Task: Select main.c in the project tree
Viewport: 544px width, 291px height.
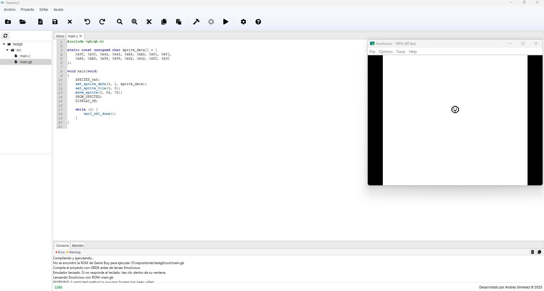Action: (x=25, y=56)
